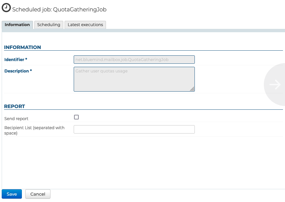The height and width of the screenshot is (202, 285).
Task: Click the Description field label
Action: (18, 71)
